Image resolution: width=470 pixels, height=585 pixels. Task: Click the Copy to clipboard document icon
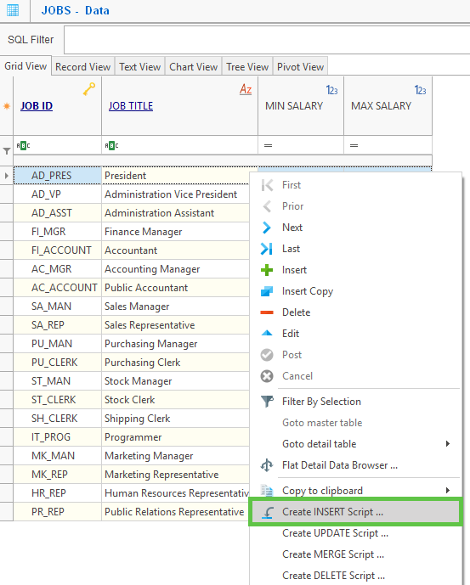(267, 490)
